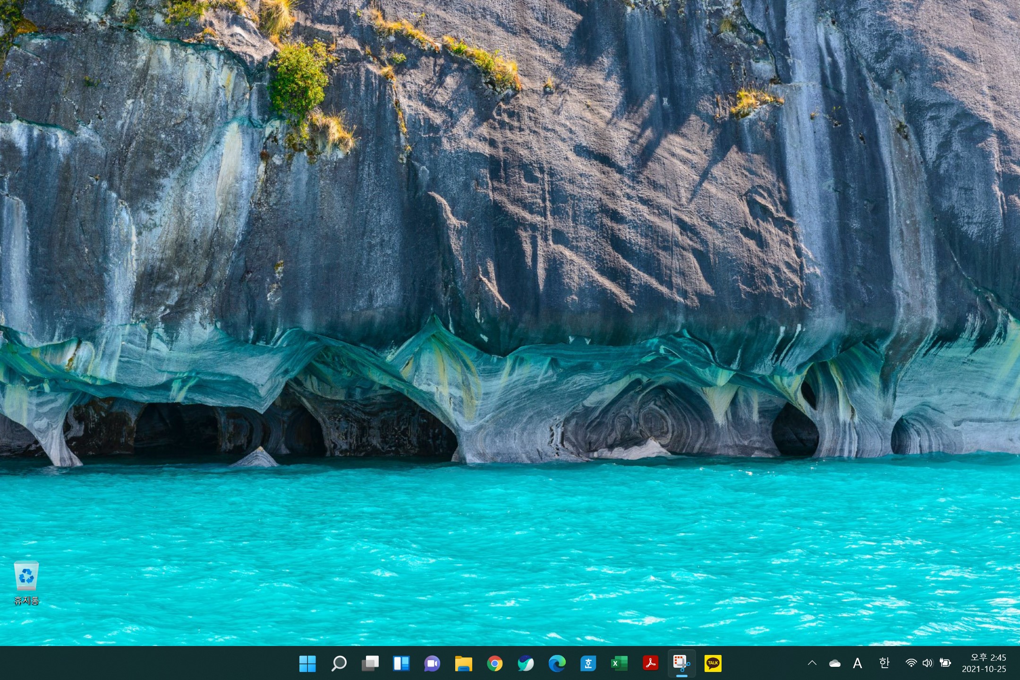Launch Excel from the taskbar
The width and height of the screenshot is (1020, 680).
pos(619,663)
